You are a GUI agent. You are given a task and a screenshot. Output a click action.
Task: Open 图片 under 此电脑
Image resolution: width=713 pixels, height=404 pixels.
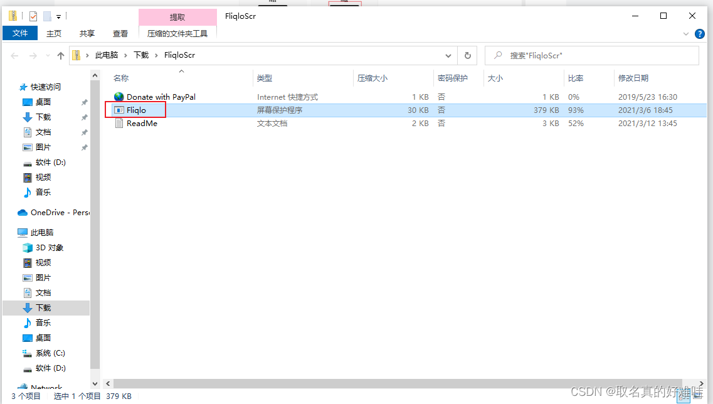(x=43, y=277)
